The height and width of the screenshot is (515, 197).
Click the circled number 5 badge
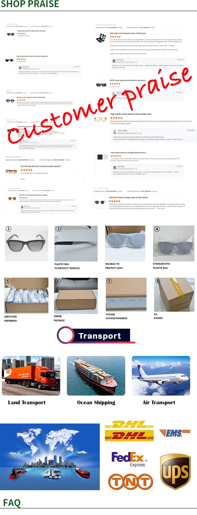tap(8, 281)
